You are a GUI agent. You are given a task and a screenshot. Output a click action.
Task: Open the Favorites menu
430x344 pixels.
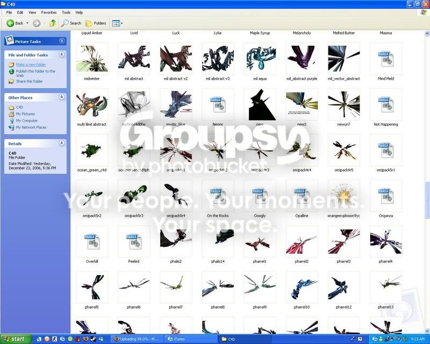[x=49, y=12]
